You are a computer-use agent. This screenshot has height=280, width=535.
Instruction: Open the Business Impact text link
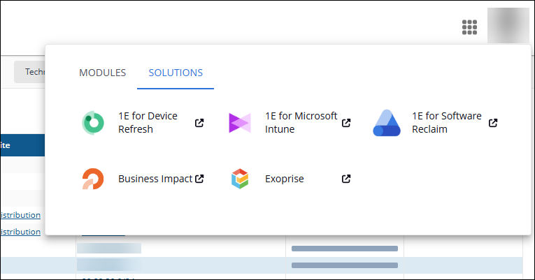click(155, 179)
